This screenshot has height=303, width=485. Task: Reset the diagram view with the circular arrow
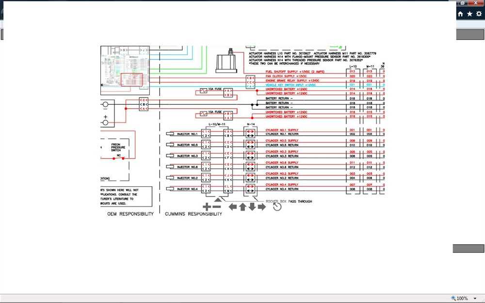pos(277,207)
